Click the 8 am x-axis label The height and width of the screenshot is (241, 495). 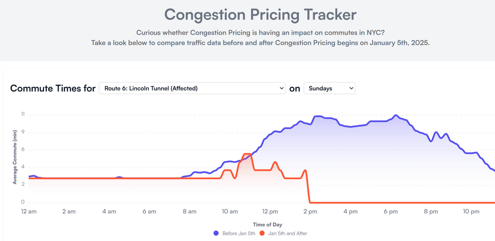(189, 212)
